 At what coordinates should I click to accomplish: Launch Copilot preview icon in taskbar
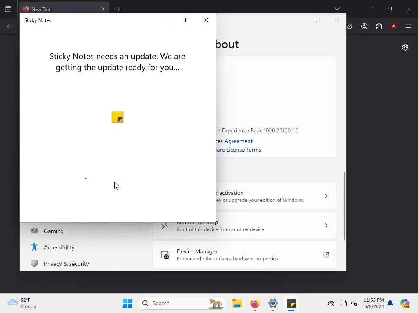[x=405, y=303]
